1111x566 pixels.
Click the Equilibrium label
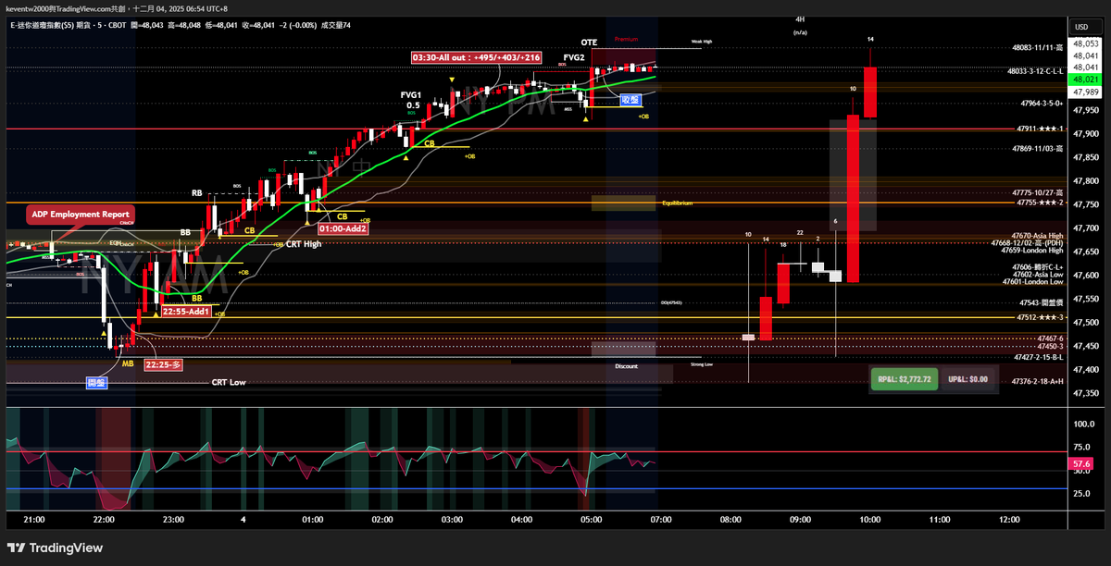pyautogui.click(x=678, y=203)
